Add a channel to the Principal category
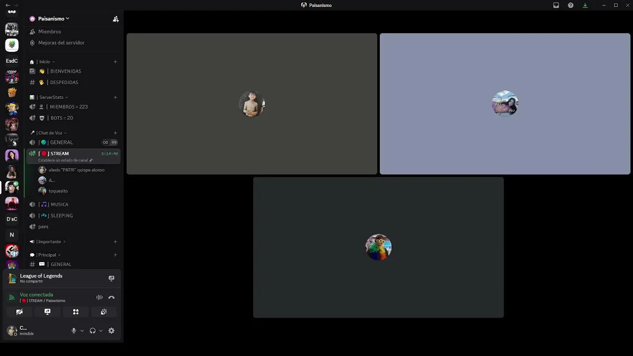 coord(115,255)
